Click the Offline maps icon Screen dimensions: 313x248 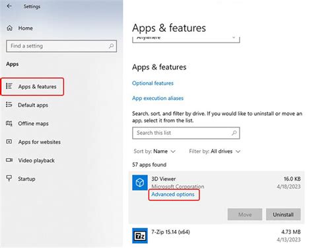click(9, 123)
